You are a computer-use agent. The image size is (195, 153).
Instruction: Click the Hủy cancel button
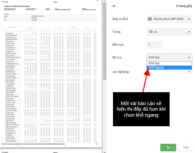tap(186, 147)
